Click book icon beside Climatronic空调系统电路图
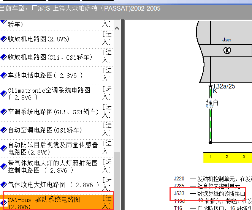This screenshot has width=252, height=210. pyautogui.click(x=3, y=93)
